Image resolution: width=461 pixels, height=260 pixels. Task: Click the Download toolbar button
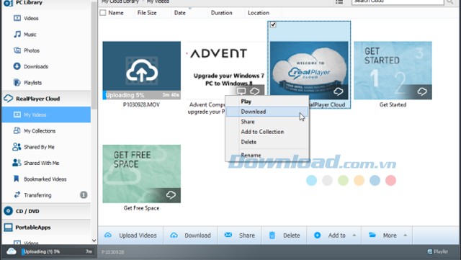(190, 236)
